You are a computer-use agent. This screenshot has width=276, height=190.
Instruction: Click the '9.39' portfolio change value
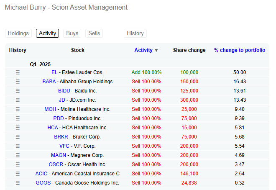pos(240,118)
